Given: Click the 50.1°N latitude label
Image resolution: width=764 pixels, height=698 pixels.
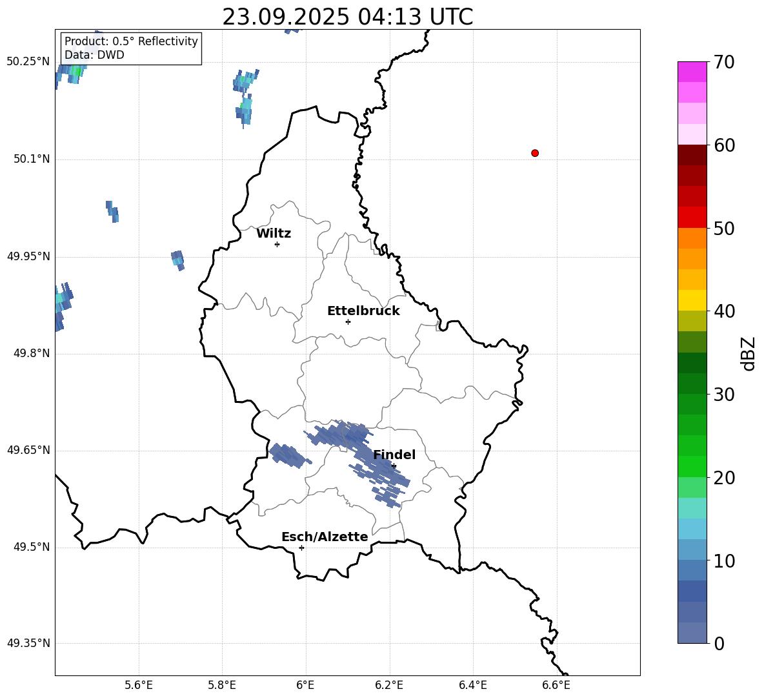Looking at the screenshot, I should point(32,159).
